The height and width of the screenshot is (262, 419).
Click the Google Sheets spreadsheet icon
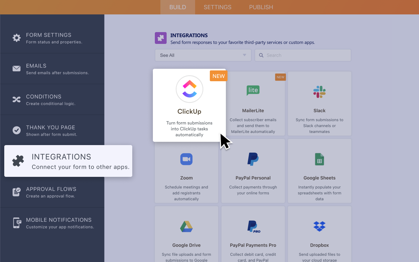coord(319,159)
